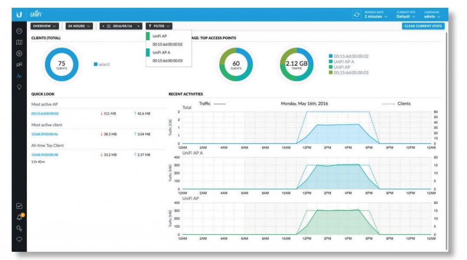Image resolution: width=467 pixels, height=260 pixels.
Task: Open the Settings gears icon
Action: [19, 228]
